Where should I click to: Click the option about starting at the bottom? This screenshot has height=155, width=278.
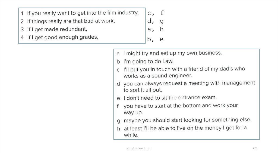pyautogui.click(x=181, y=109)
